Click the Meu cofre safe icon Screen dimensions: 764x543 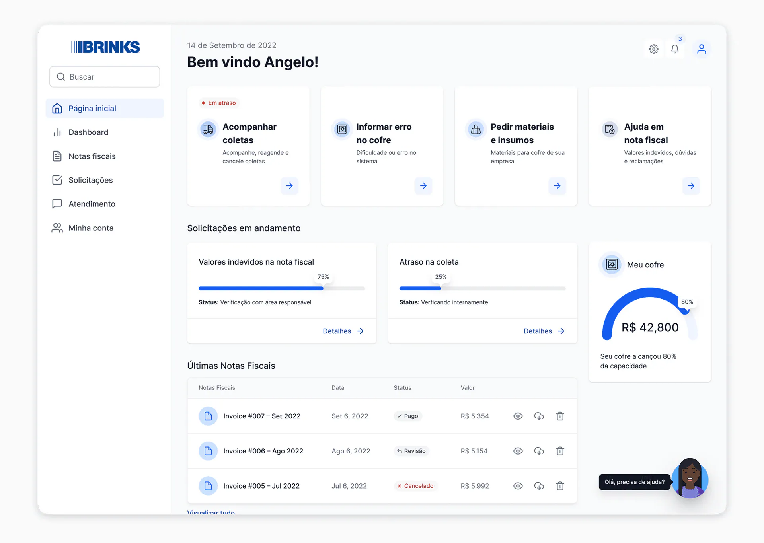612,265
